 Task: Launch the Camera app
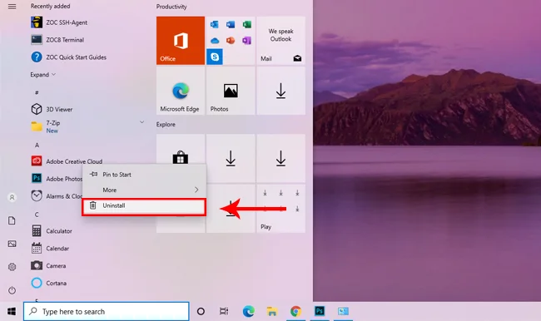(x=48, y=265)
